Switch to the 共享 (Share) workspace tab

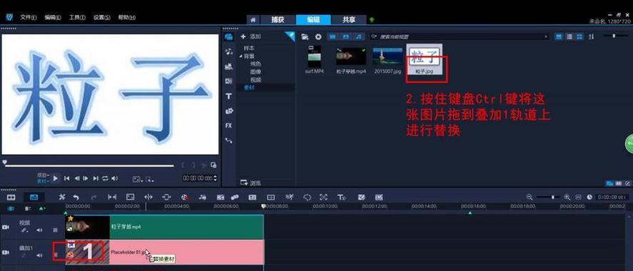(349, 20)
